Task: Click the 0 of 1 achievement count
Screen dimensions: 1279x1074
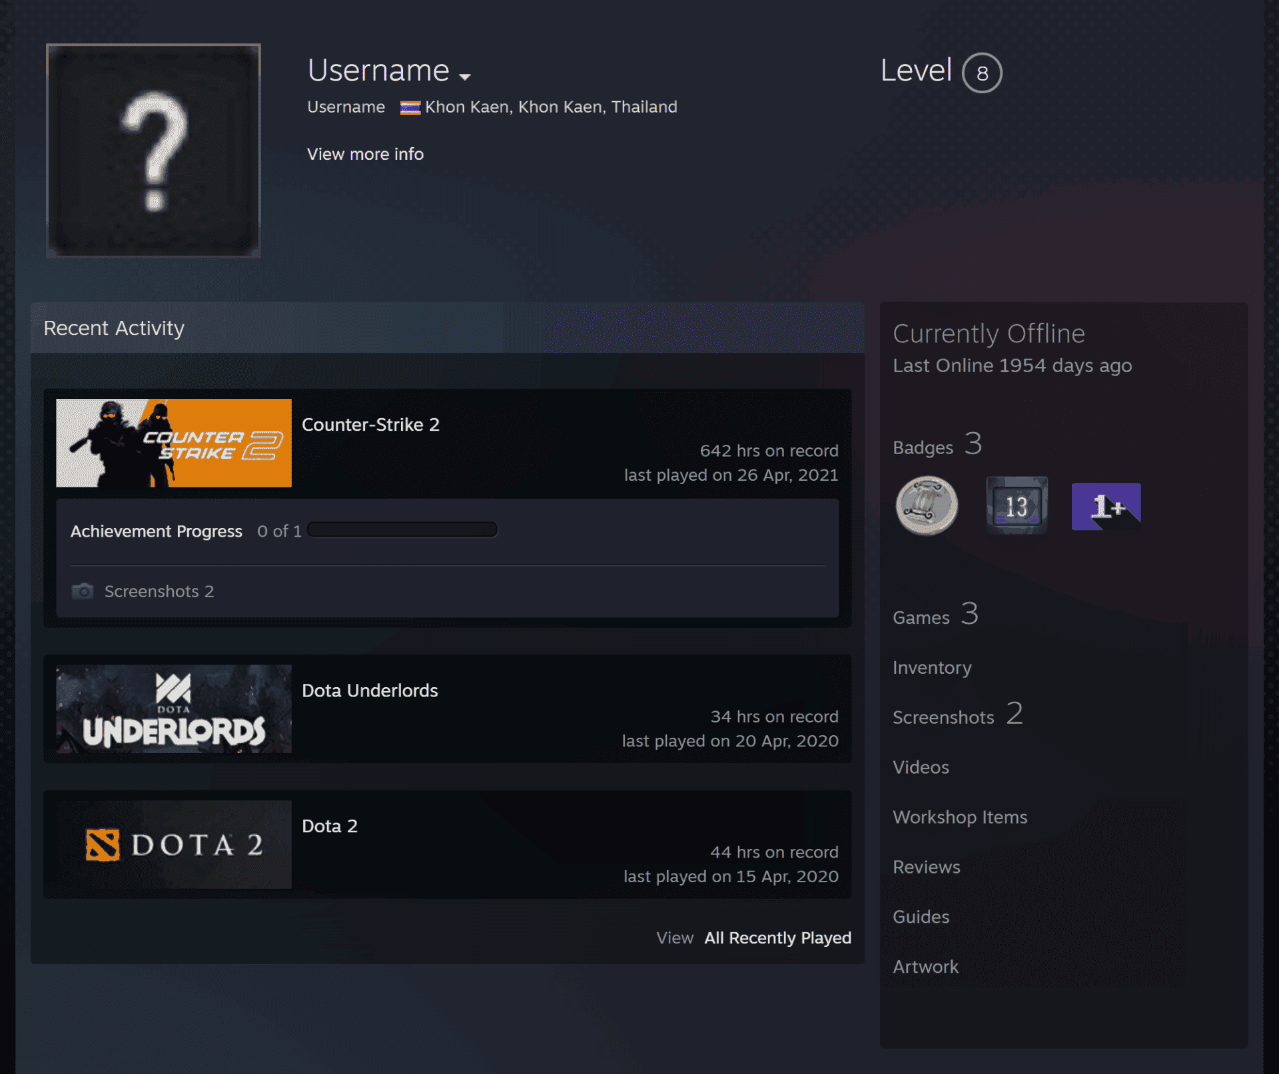Action: (x=279, y=531)
